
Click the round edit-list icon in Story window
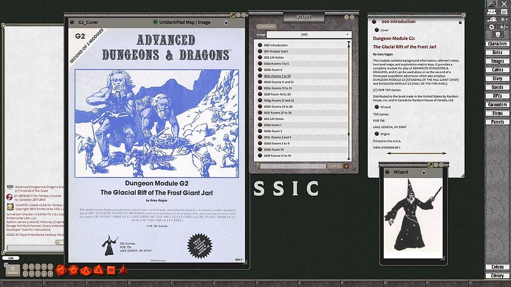[347, 166]
